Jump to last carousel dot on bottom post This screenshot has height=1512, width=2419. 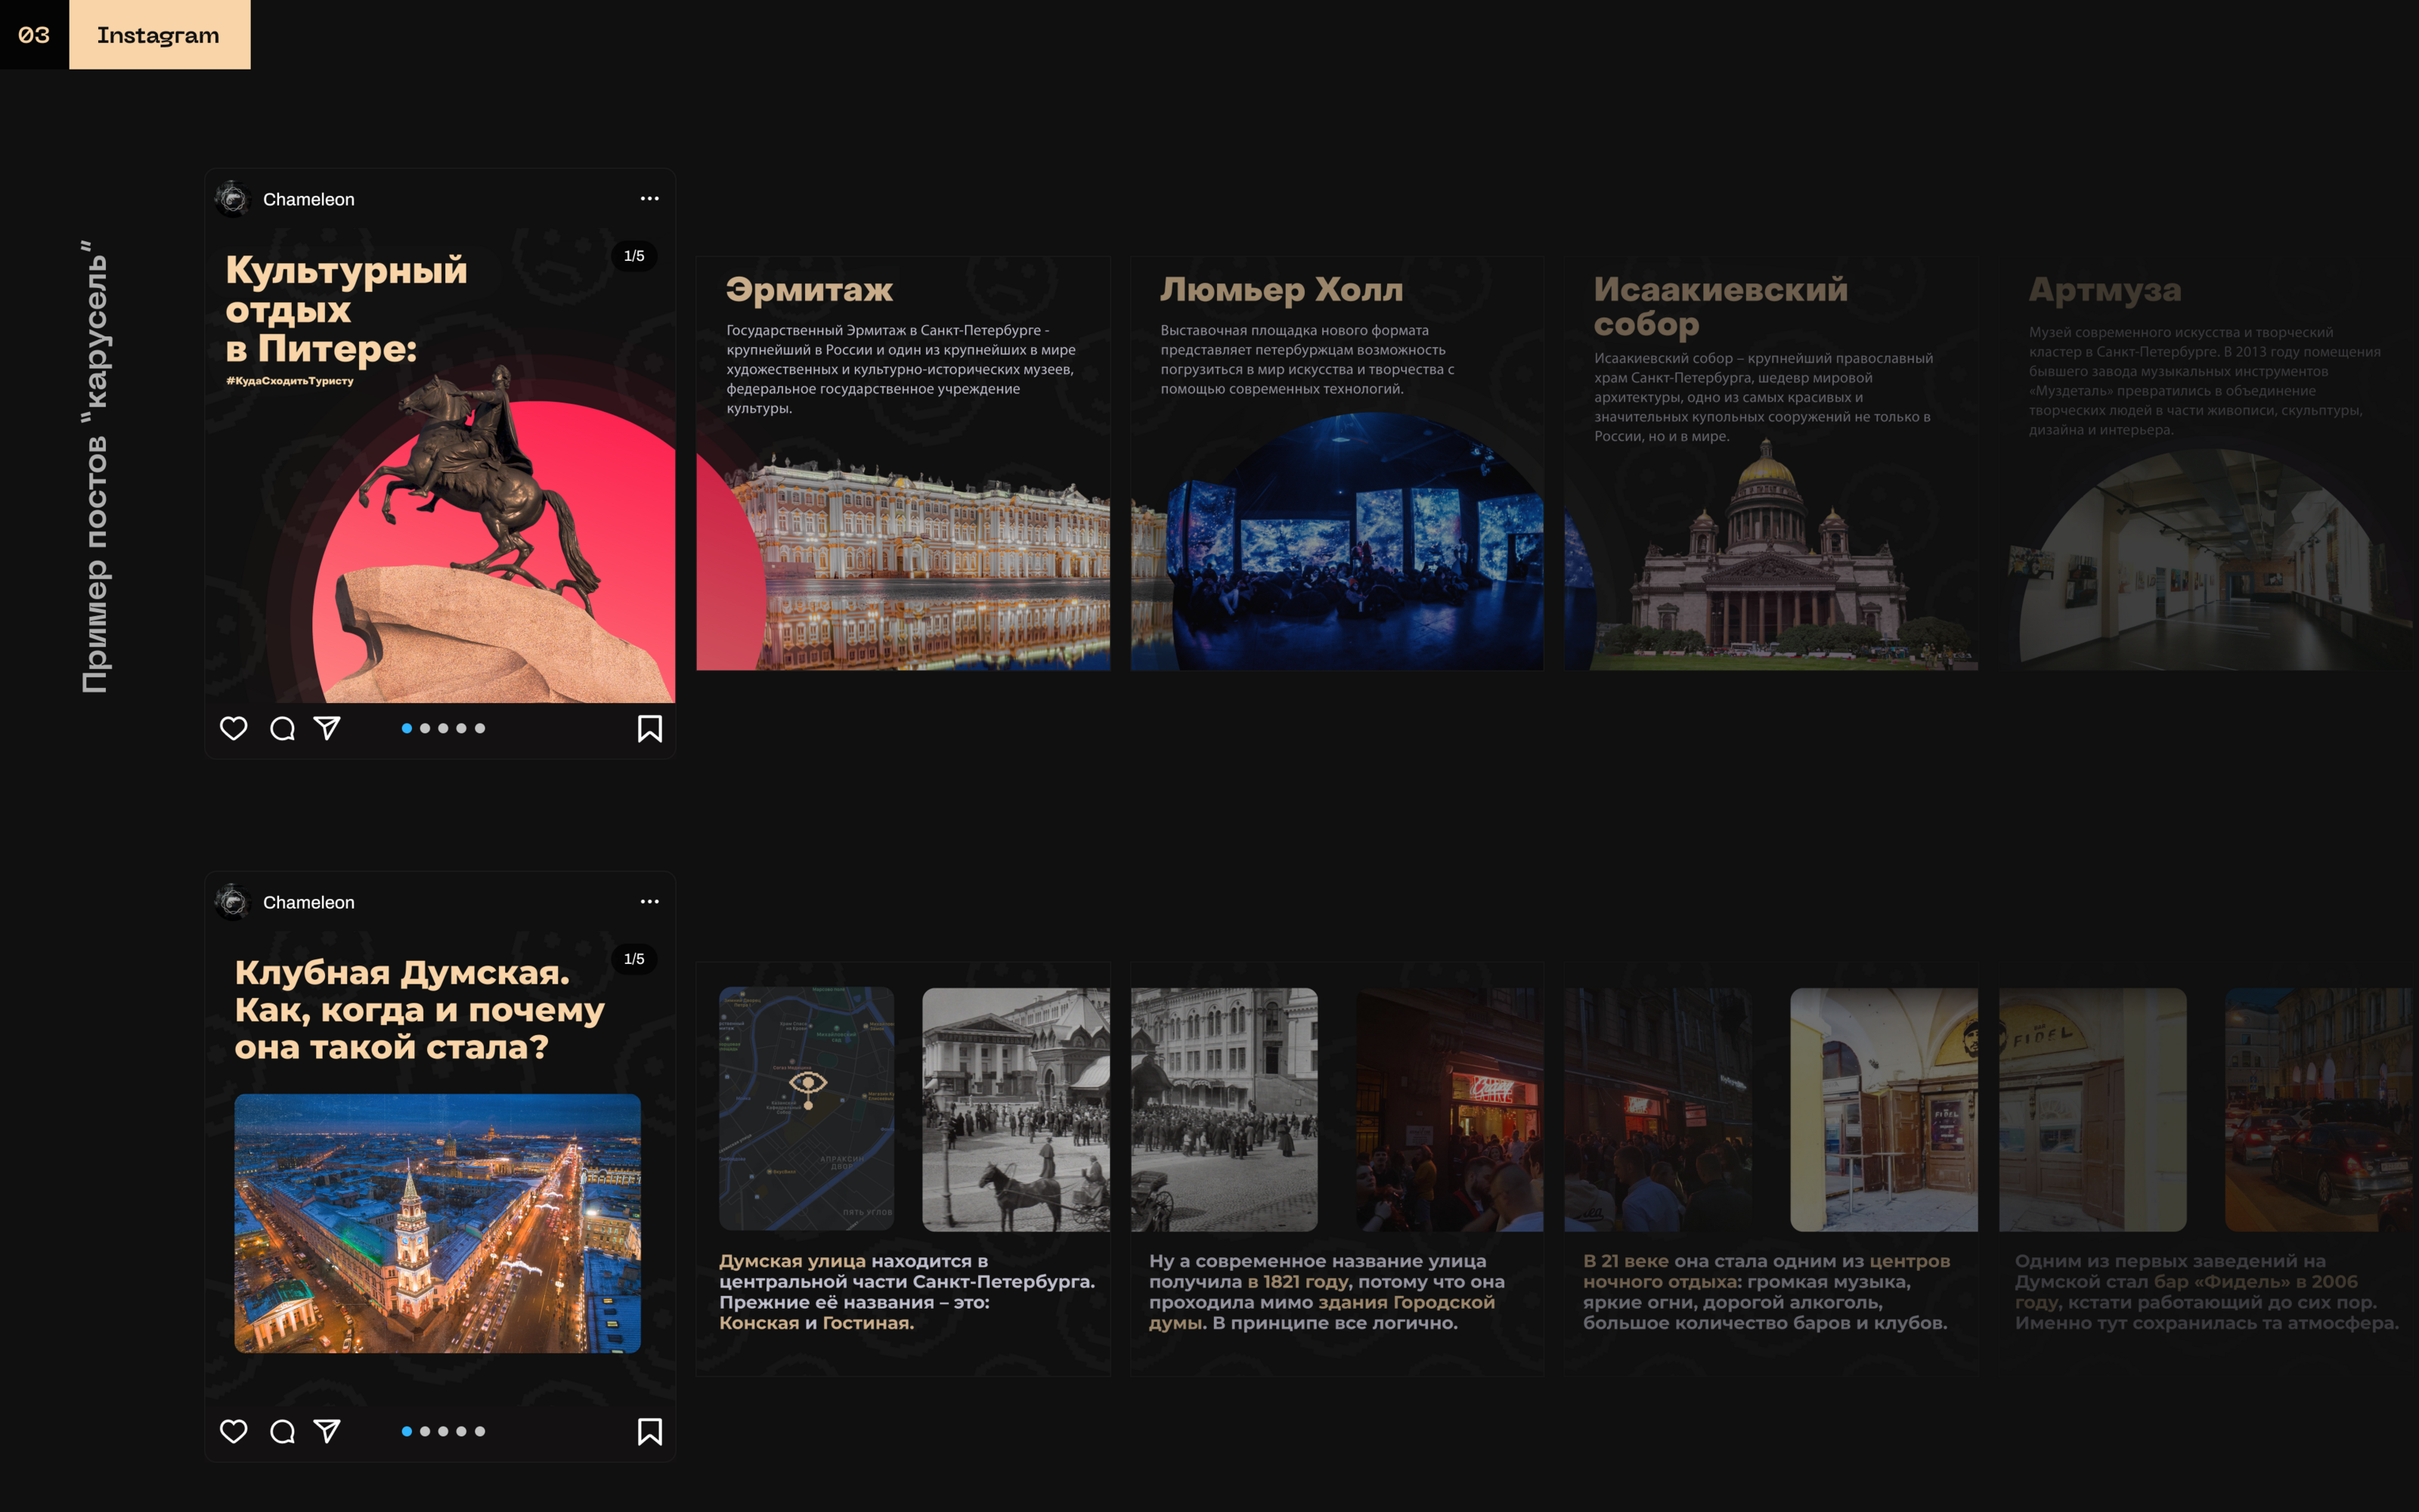(x=480, y=1431)
